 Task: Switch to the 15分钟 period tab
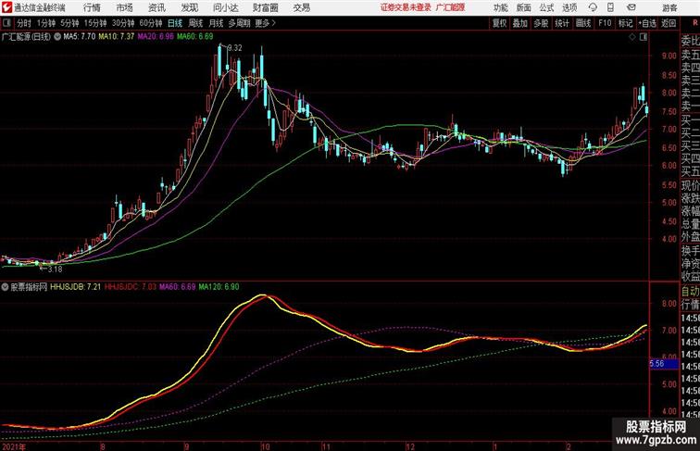click(95, 23)
